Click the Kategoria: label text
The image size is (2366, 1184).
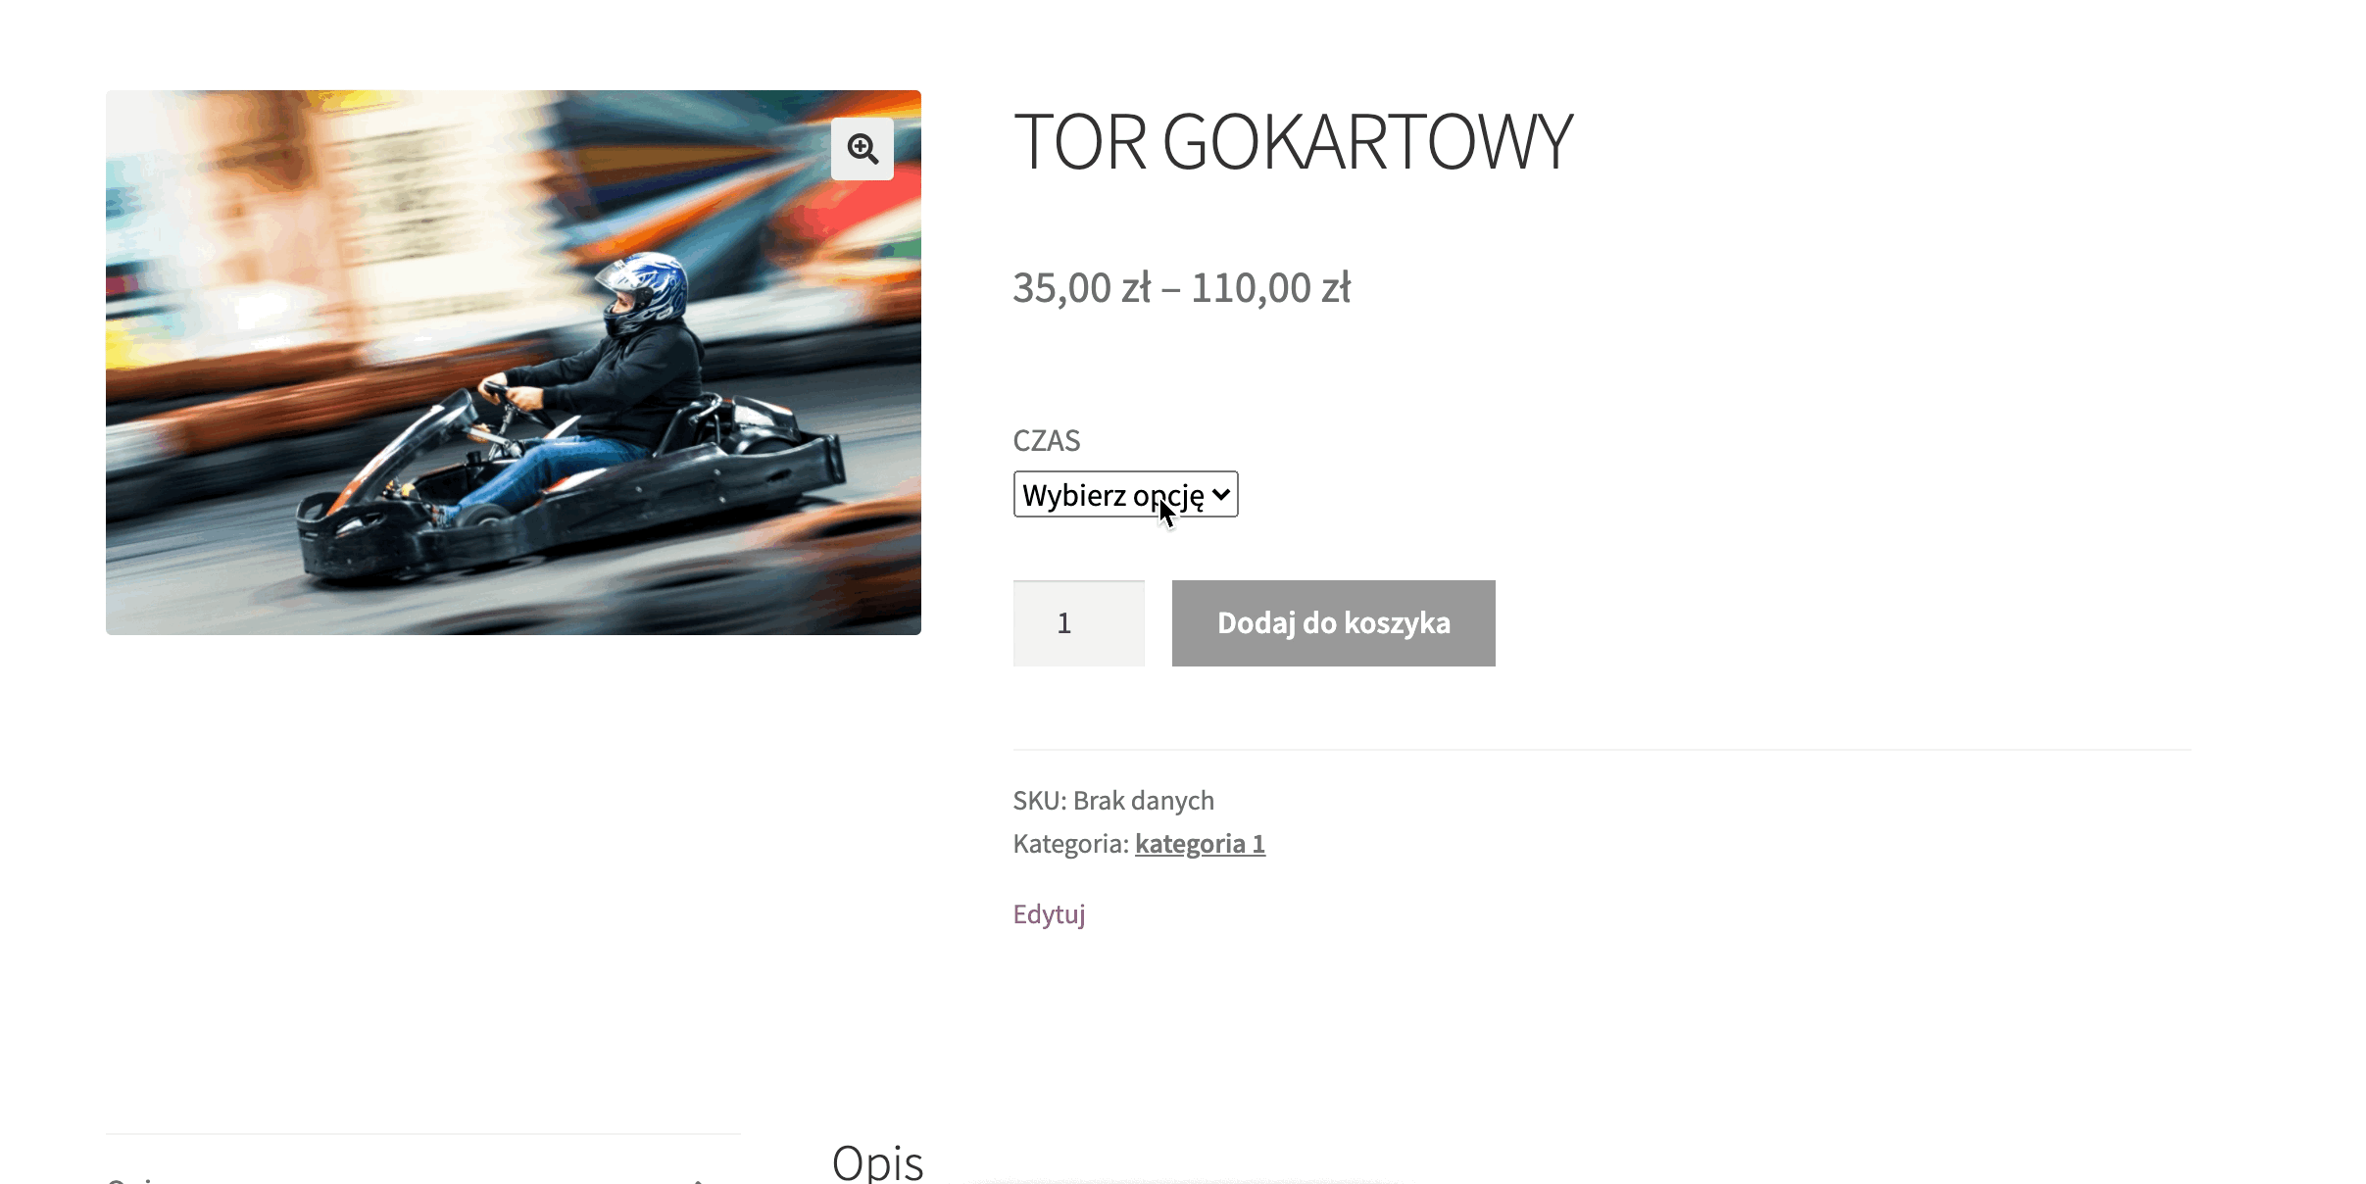tap(1070, 844)
